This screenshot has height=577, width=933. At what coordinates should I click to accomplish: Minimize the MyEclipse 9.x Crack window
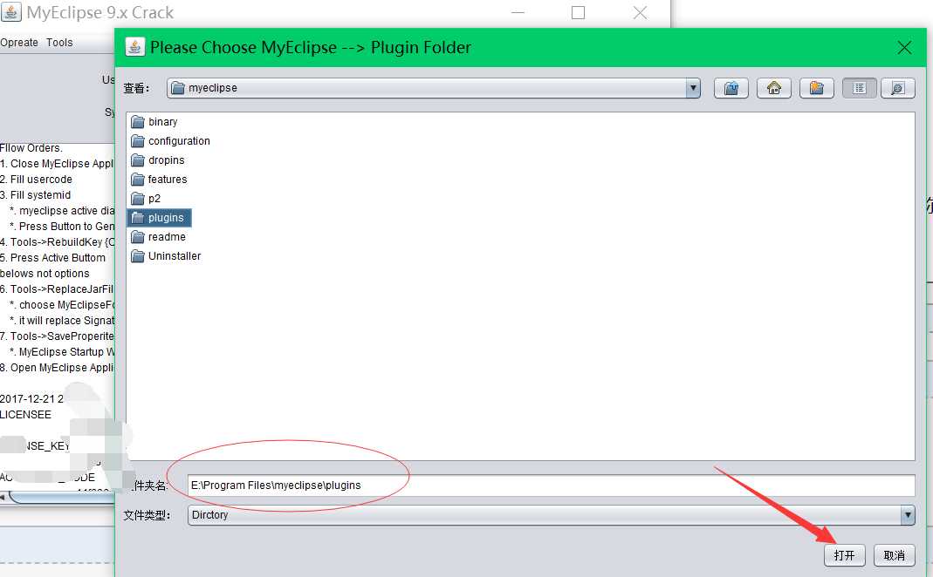point(518,12)
